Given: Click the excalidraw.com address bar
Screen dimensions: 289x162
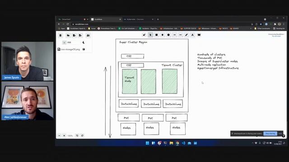Looking at the screenshot, I should pyautogui.click(x=160, y=24).
